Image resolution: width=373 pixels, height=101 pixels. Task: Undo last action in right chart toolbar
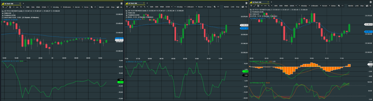[342, 6]
